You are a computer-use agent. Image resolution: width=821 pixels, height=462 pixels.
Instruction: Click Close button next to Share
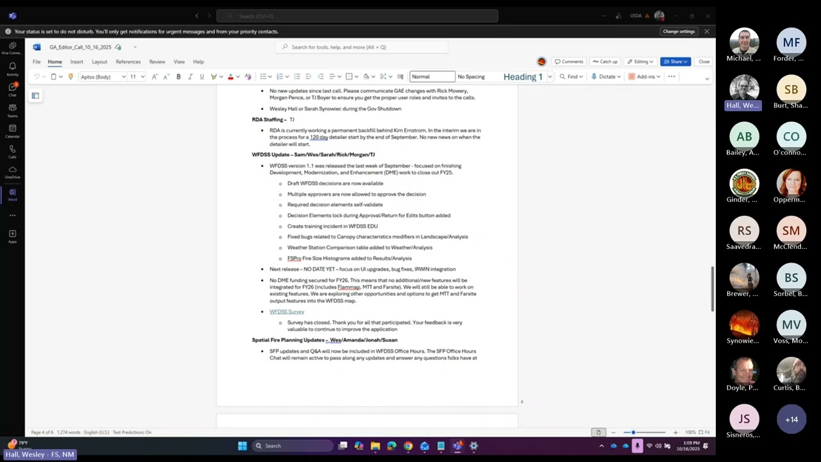[x=704, y=62]
